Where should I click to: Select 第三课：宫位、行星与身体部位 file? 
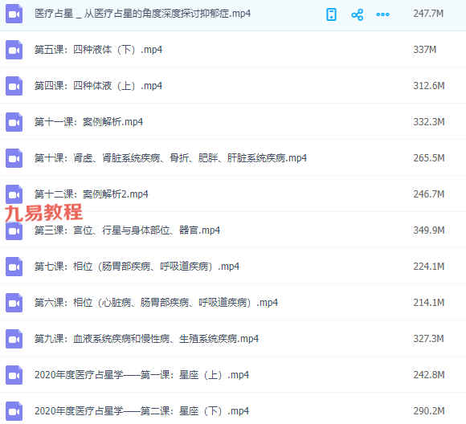[127, 230]
